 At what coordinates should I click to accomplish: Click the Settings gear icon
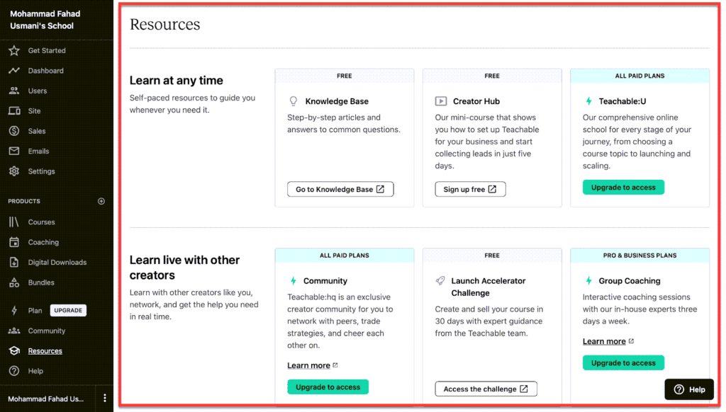click(14, 171)
